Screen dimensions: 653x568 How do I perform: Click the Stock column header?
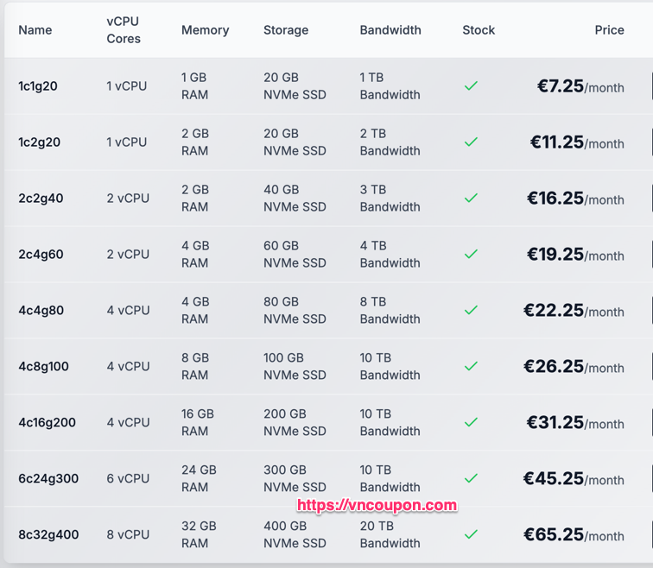pos(479,30)
